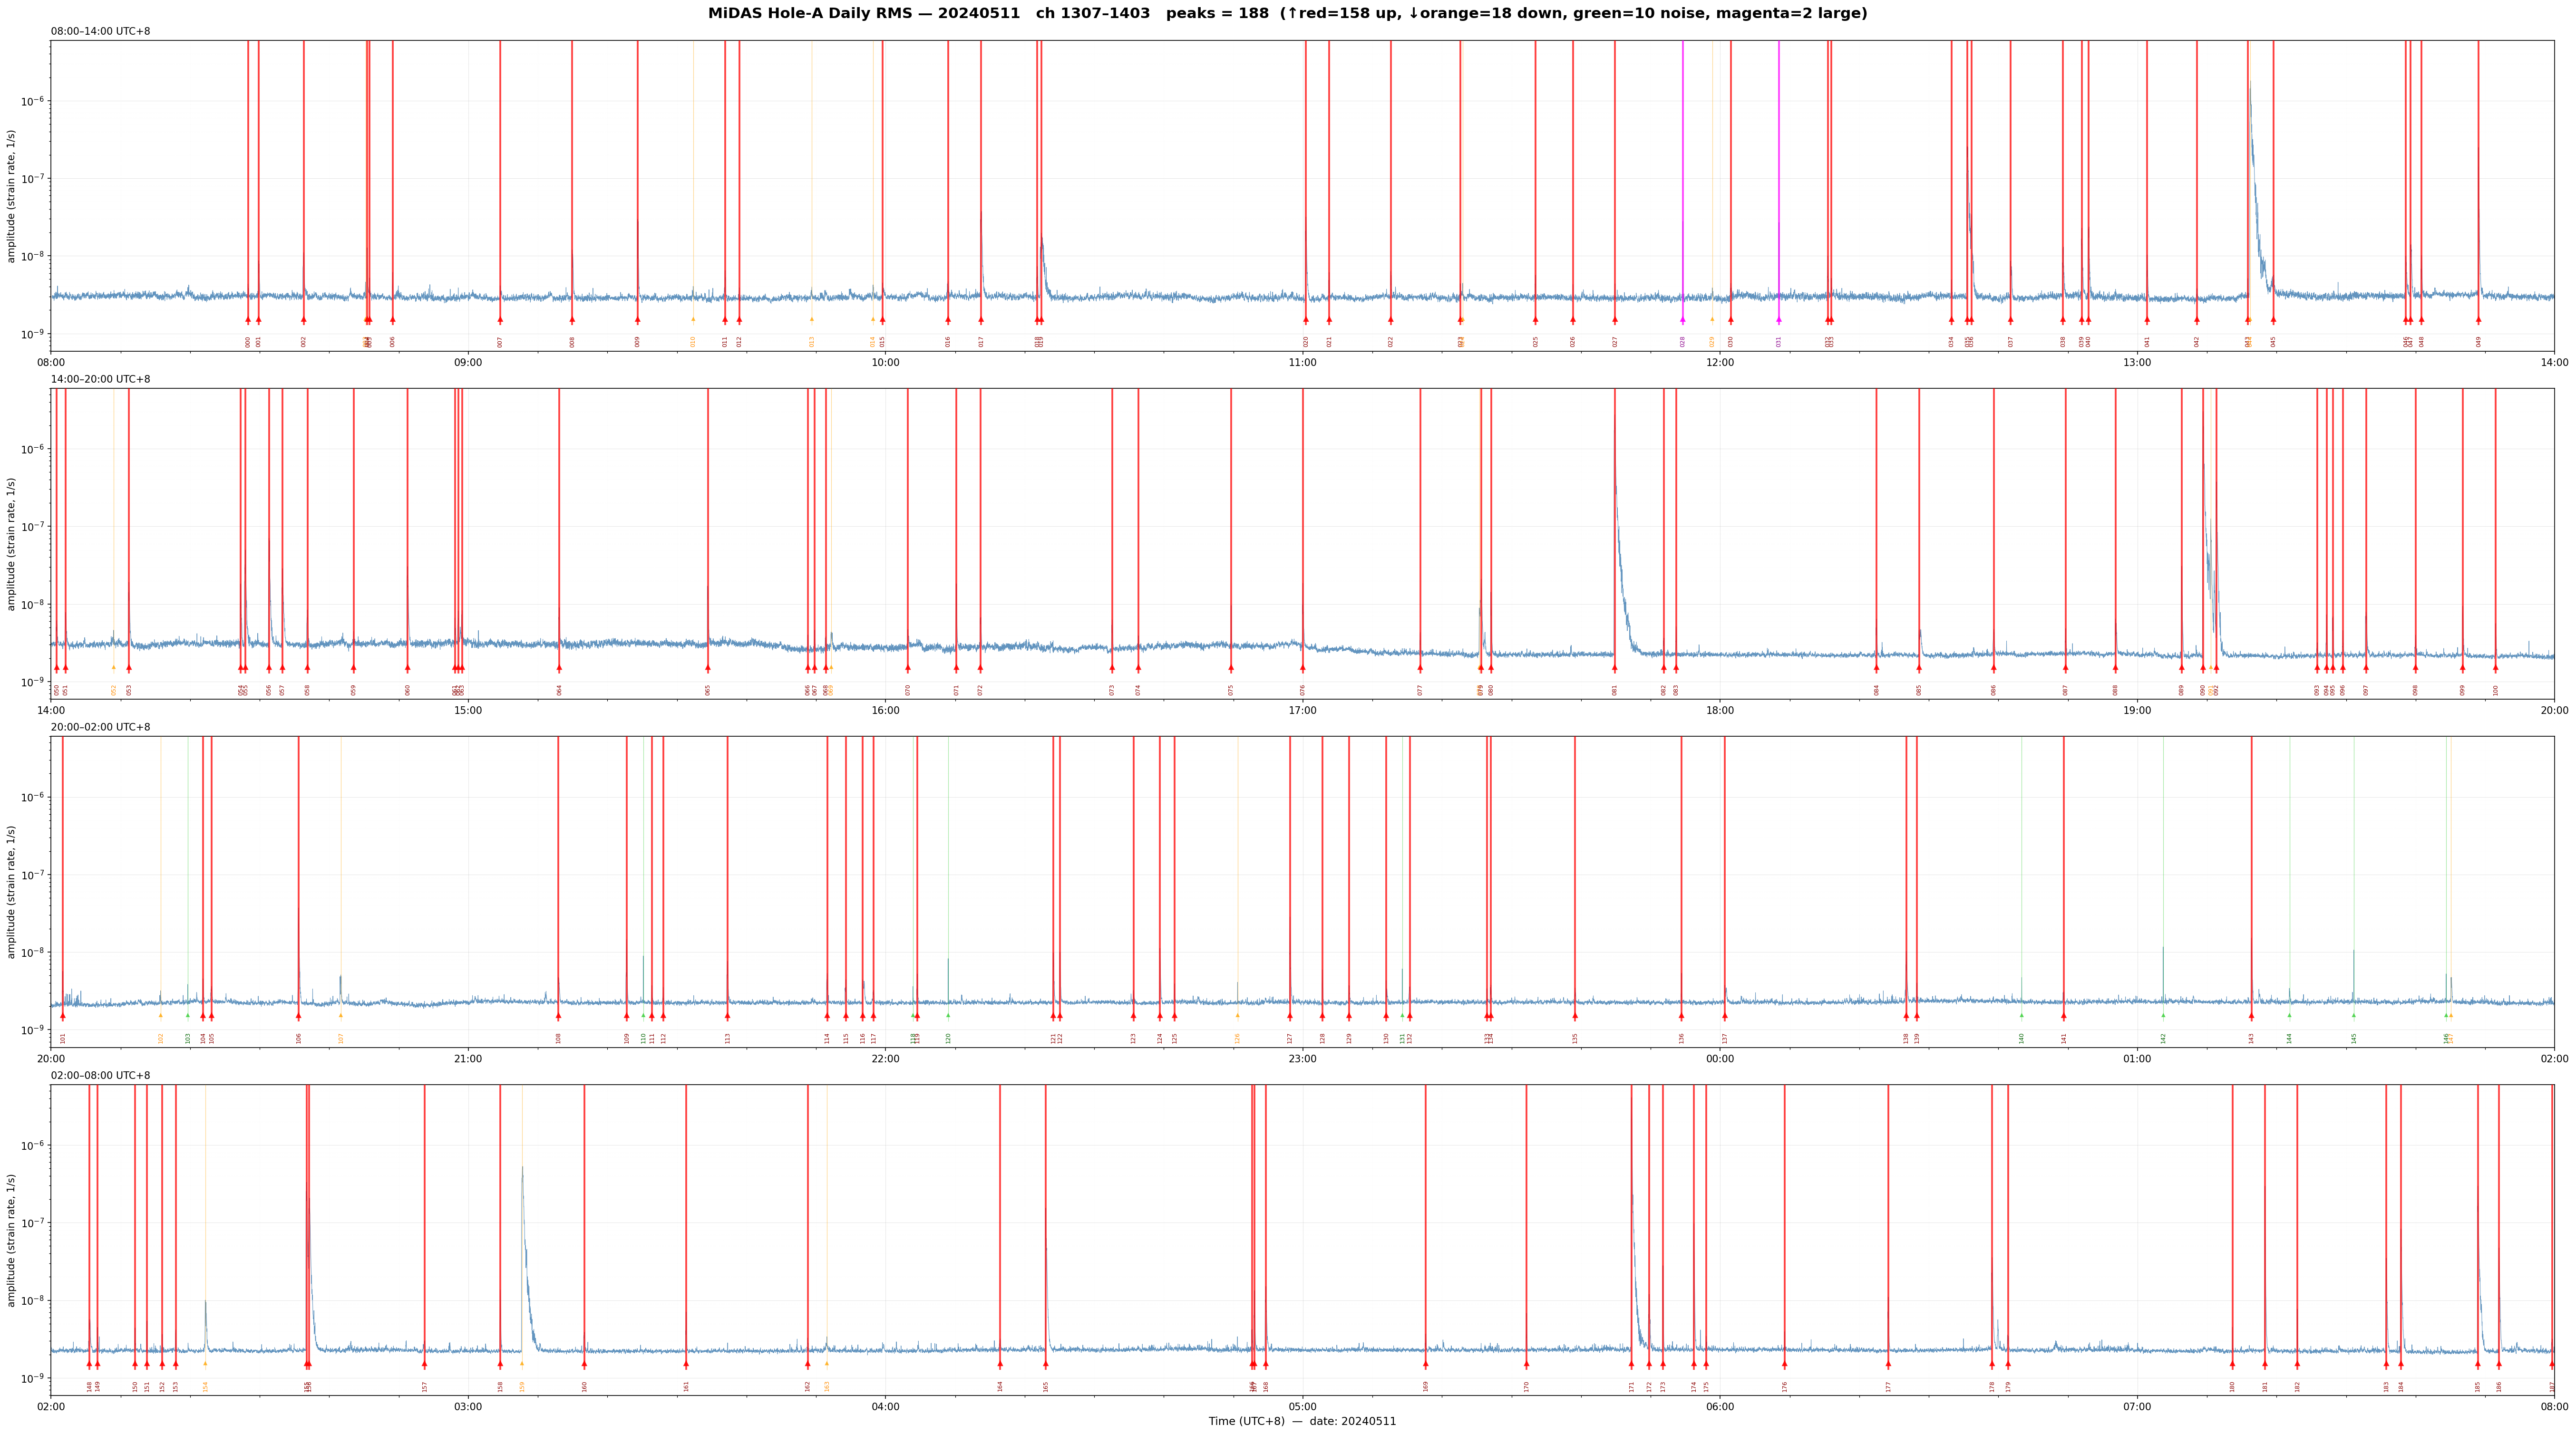The image size is (2576, 1434).
Task: Select the red peak label 008
Action: click(572, 342)
